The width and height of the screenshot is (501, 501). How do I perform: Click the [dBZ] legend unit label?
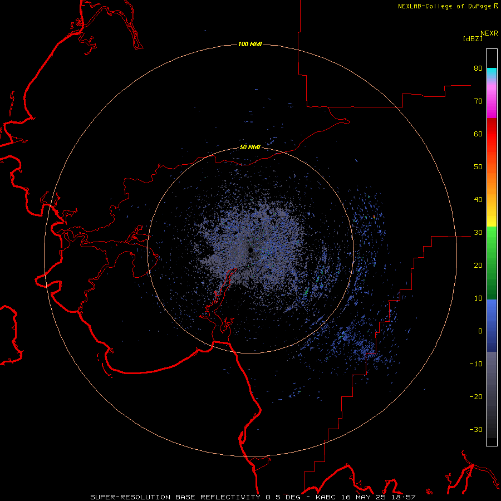pyautogui.click(x=473, y=38)
